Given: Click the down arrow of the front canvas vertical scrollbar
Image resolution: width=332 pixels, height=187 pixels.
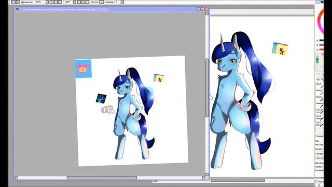Looking at the screenshot, I should [207, 175].
